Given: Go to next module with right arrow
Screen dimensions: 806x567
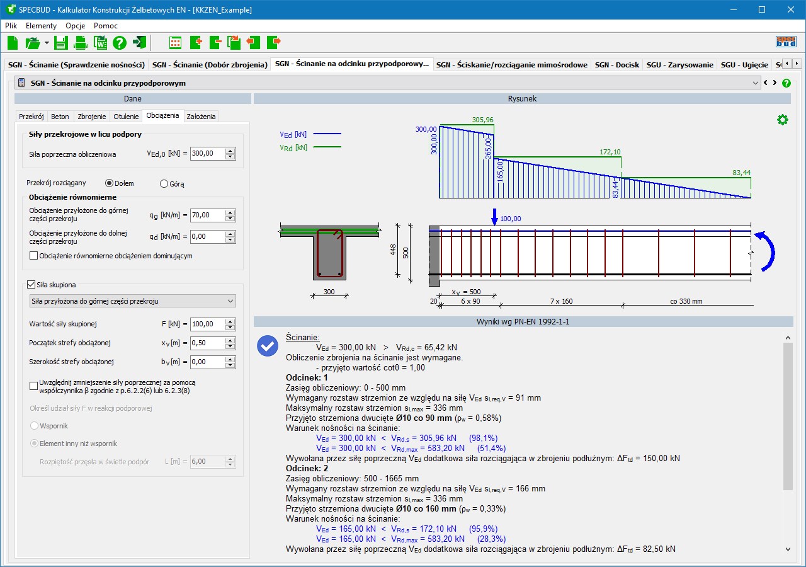Looking at the screenshot, I should 775,83.
